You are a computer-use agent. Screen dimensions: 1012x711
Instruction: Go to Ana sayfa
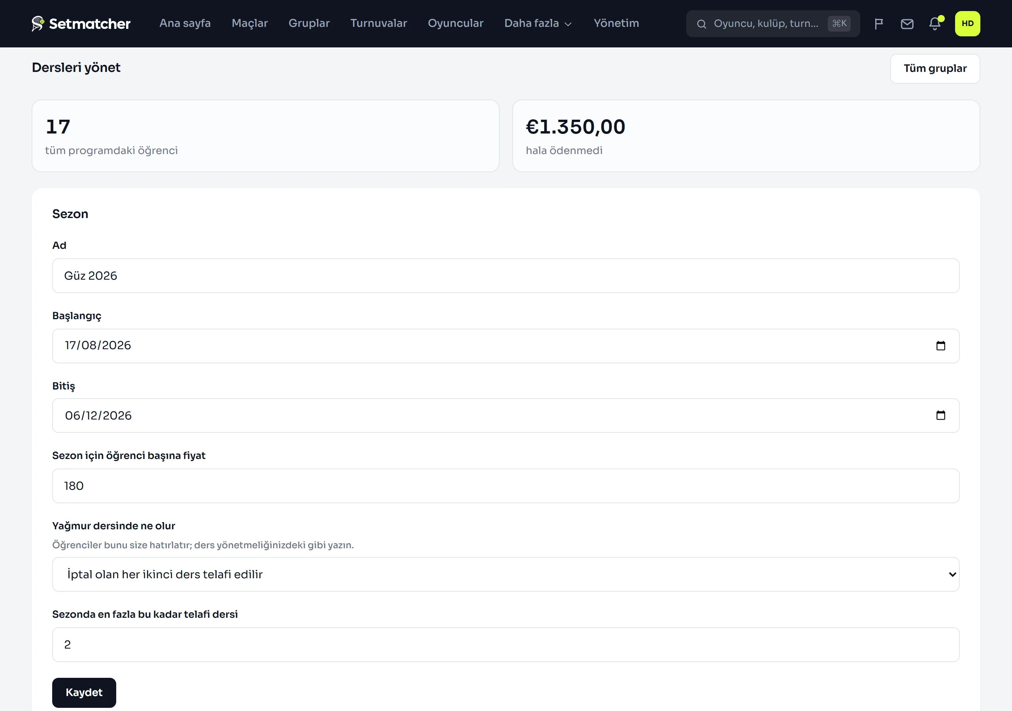(x=185, y=23)
